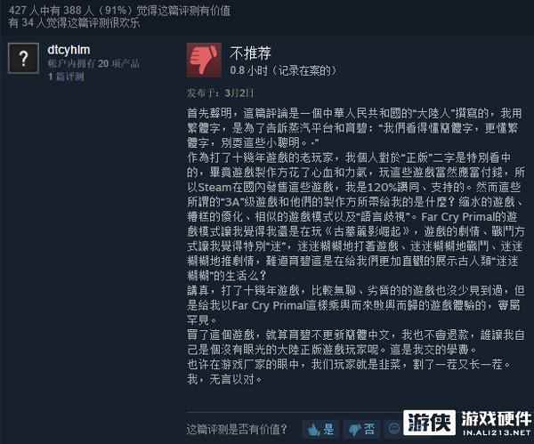The height and width of the screenshot is (444, 534).
Task: Click the 不推荐 recommendation title
Action: (250, 53)
